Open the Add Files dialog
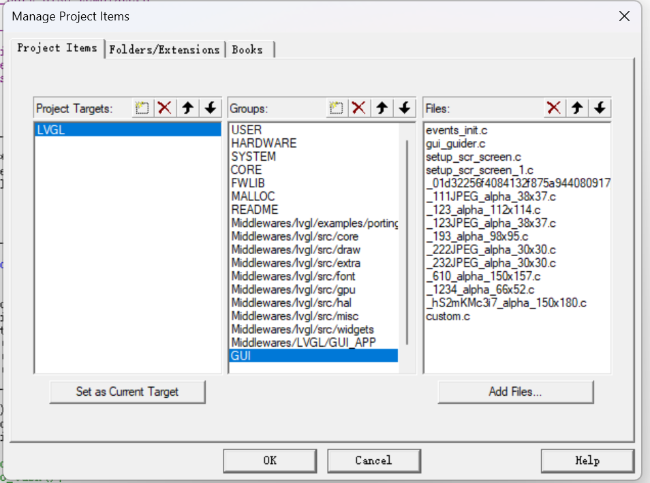This screenshot has width=650, height=483. coord(515,392)
